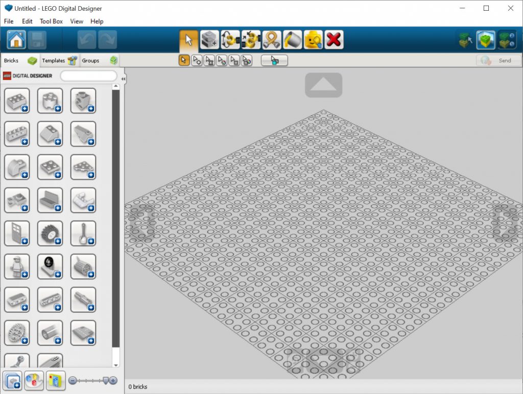This screenshot has height=394, width=523.
Task: Switch to Building Guide mode
Action: click(x=507, y=40)
